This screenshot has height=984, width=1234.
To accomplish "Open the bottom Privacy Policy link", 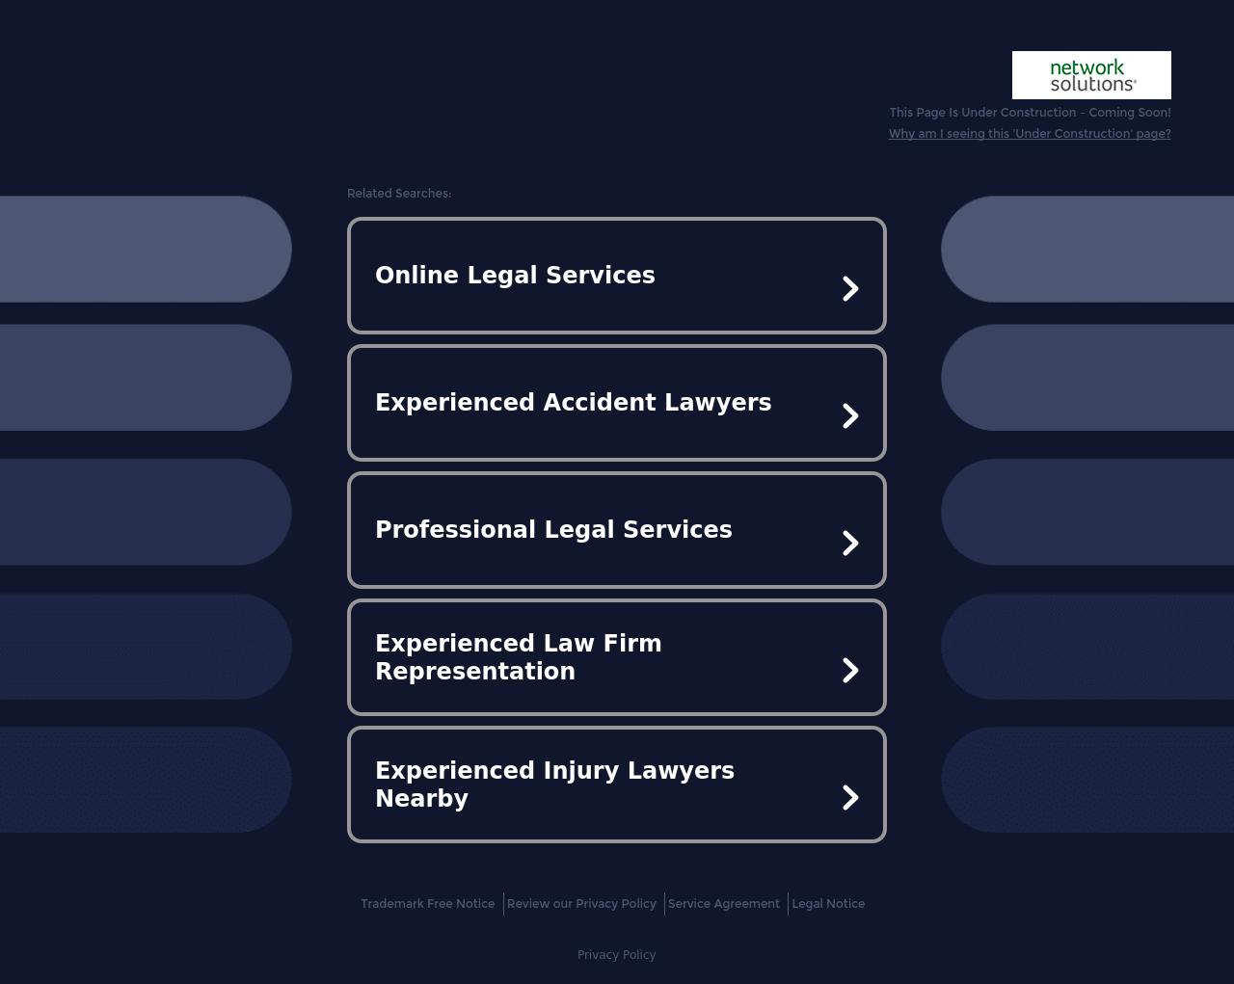I will pos(616,955).
